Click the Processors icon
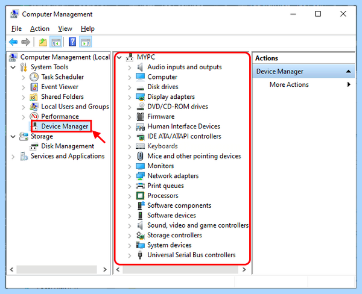 pyautogui.click(x=140, y=196)
